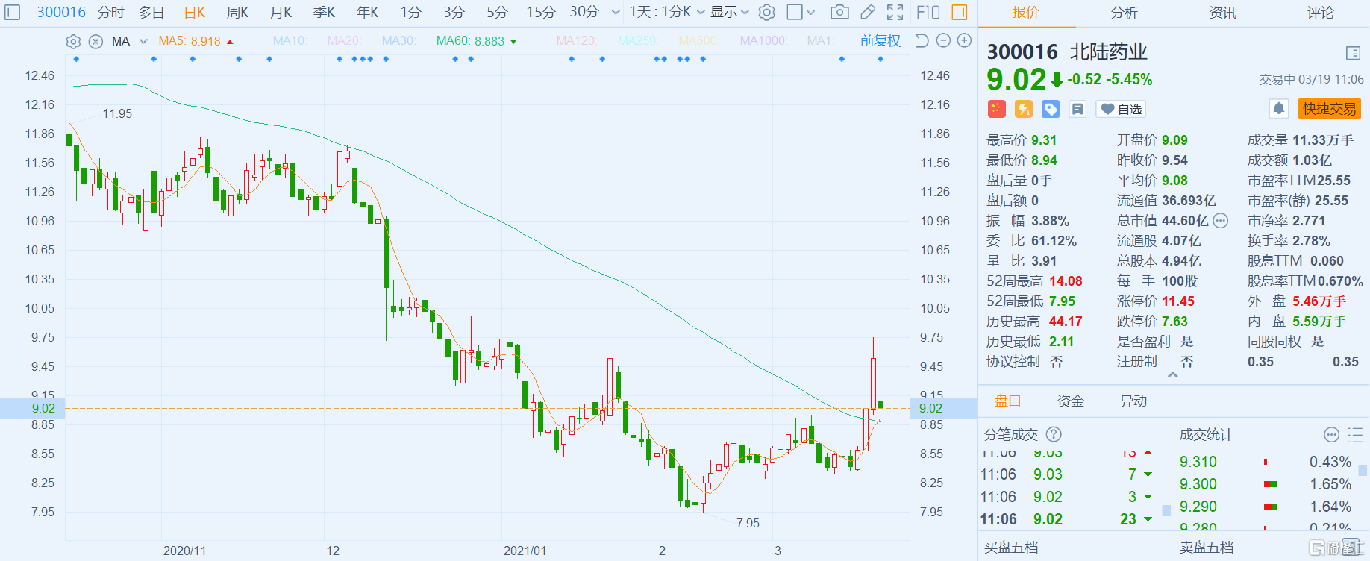Add stock to watchlist via 自选
This screenshot has height=561, width=1370.
click(1121, 109)
